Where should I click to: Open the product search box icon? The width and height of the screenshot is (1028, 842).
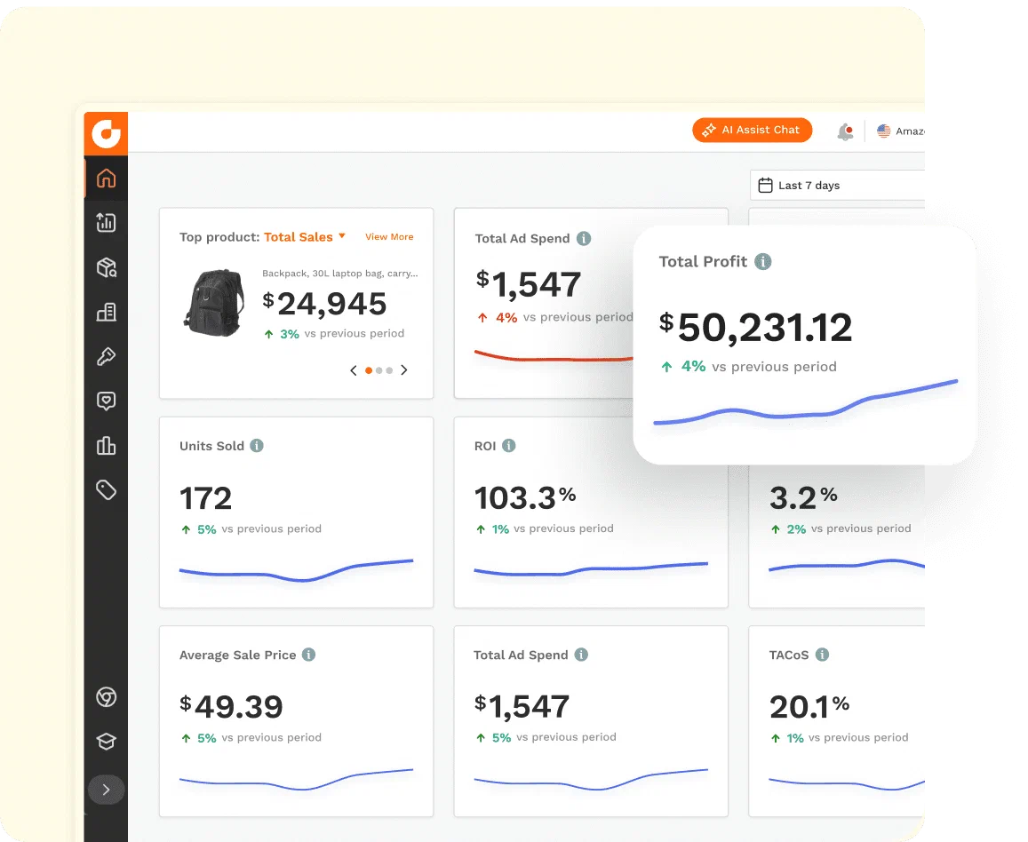tap(107, 267)
